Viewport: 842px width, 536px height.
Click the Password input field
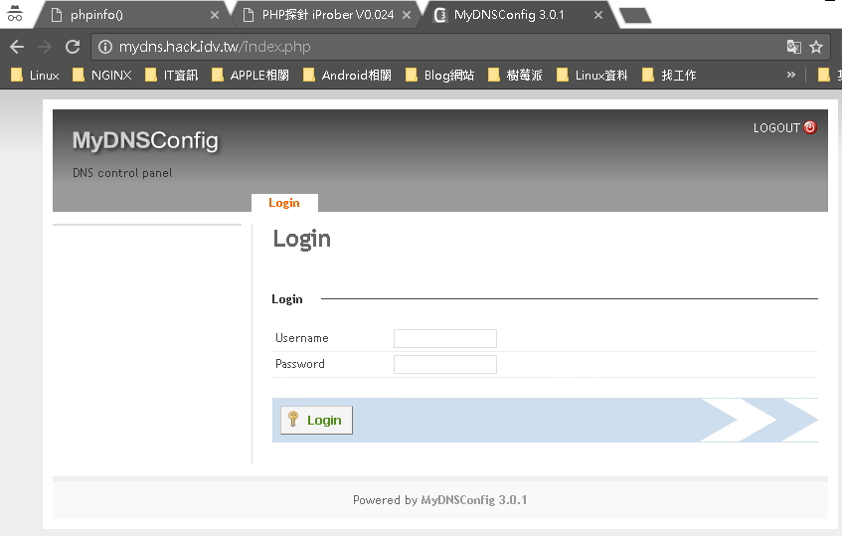(445, 364)
